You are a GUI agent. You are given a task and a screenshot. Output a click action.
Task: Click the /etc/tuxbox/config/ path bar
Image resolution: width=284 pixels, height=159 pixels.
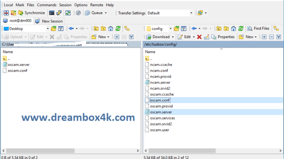click(x=213, y=44)
